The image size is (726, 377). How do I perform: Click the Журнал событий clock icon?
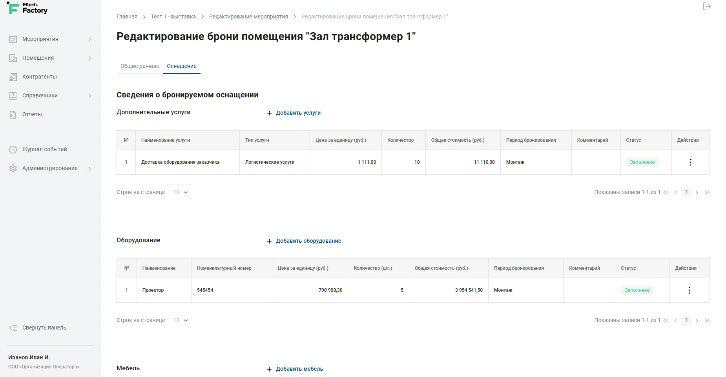(x=13, y=149)
